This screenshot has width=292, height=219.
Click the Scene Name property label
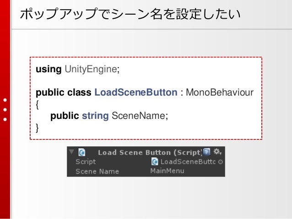pos(97,171)
